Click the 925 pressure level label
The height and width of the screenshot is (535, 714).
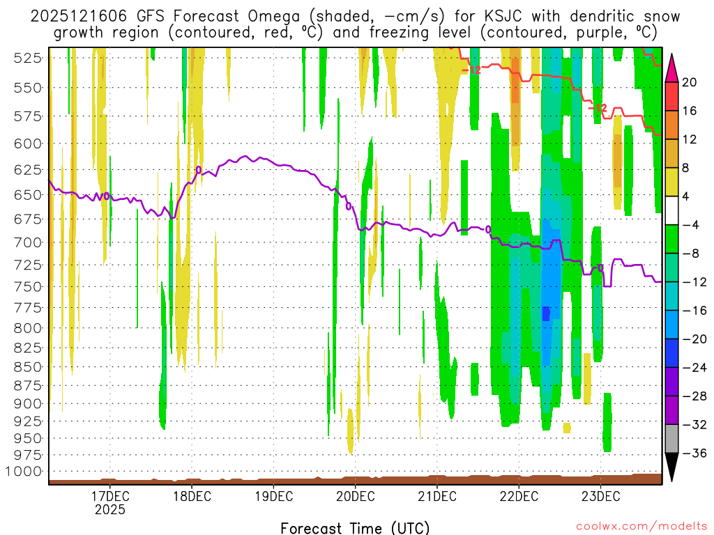27,421
